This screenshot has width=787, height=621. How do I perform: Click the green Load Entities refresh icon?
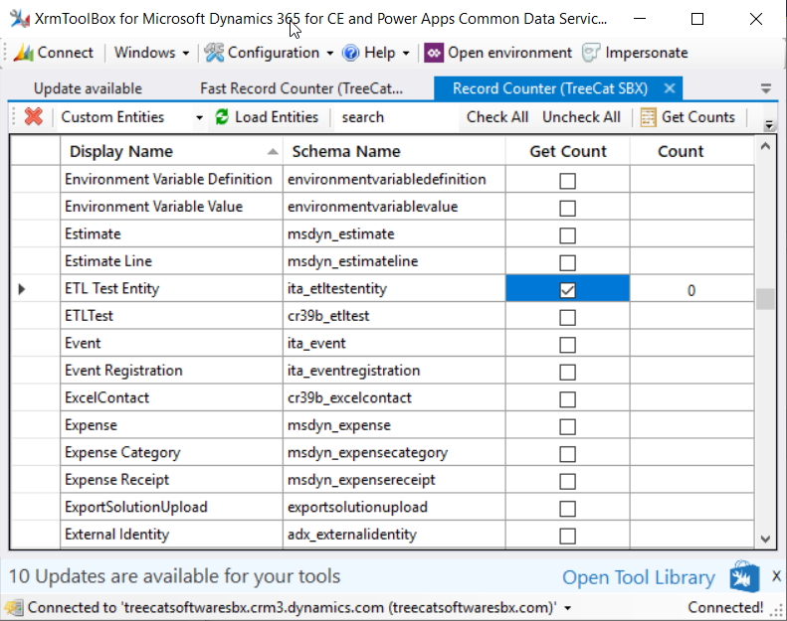pyautogui.click(x=222, y=117)
